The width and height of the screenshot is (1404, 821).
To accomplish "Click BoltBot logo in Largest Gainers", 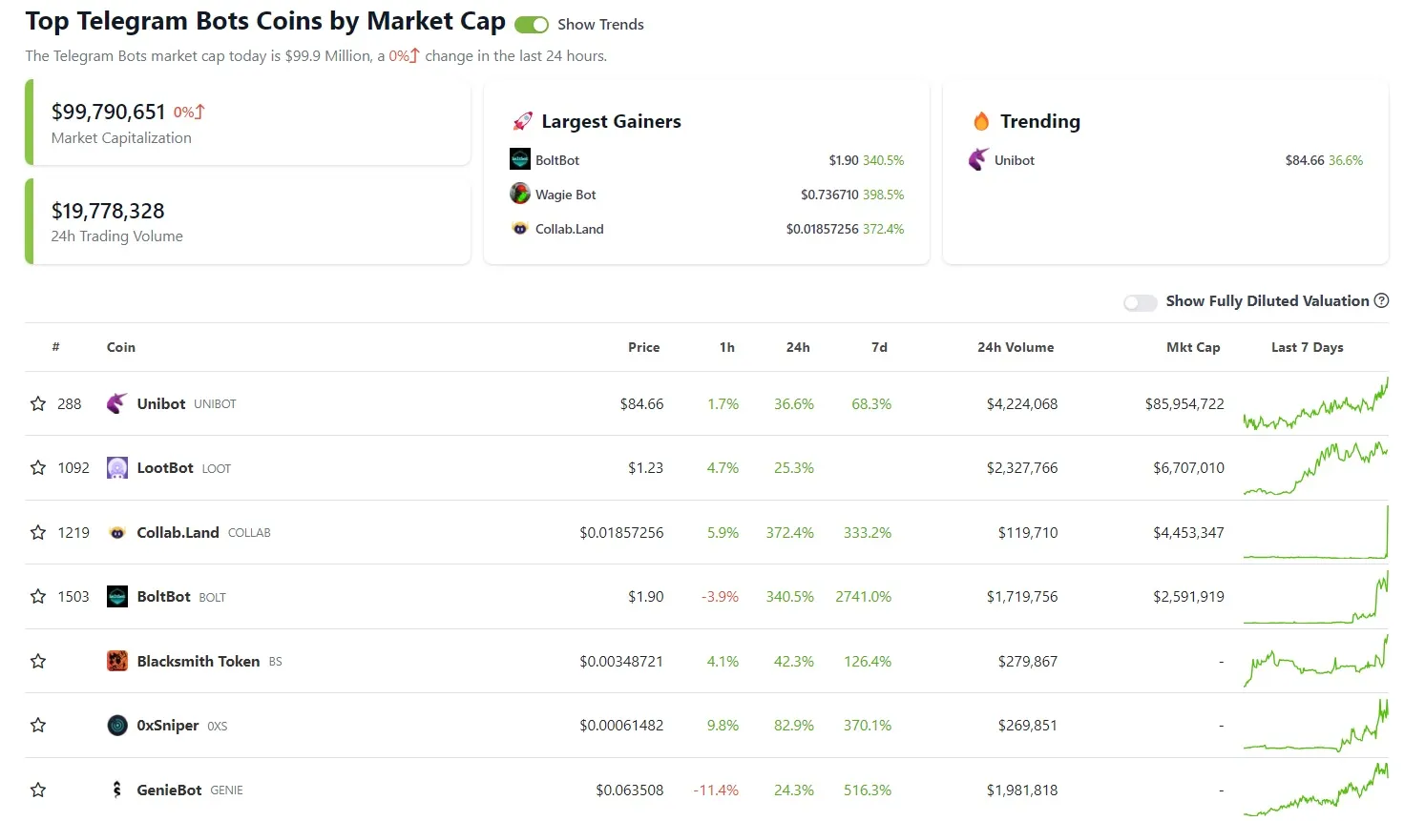I will click(x=520, y=160).
